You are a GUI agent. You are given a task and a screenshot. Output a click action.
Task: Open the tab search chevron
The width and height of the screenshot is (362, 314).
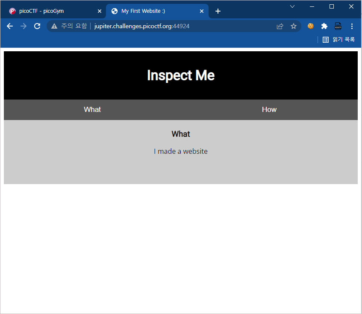pyautogui.click(x=292, y=6)
